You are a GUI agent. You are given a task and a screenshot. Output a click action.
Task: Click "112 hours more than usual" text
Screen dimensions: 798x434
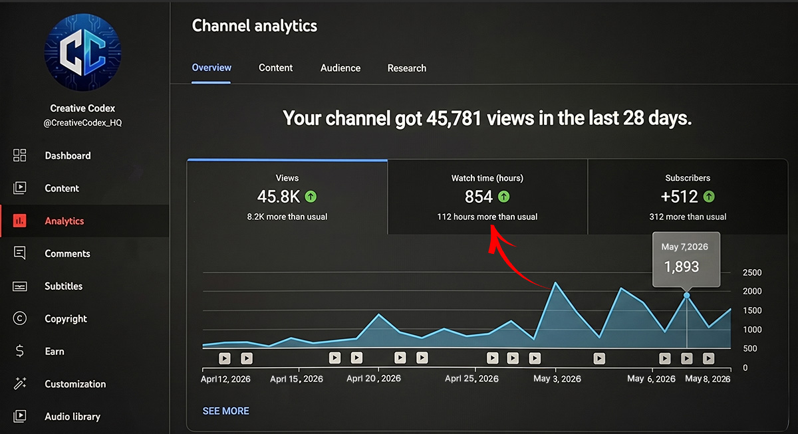click(487, 217)
